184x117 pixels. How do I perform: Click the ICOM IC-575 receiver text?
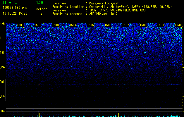click(117, 10)
